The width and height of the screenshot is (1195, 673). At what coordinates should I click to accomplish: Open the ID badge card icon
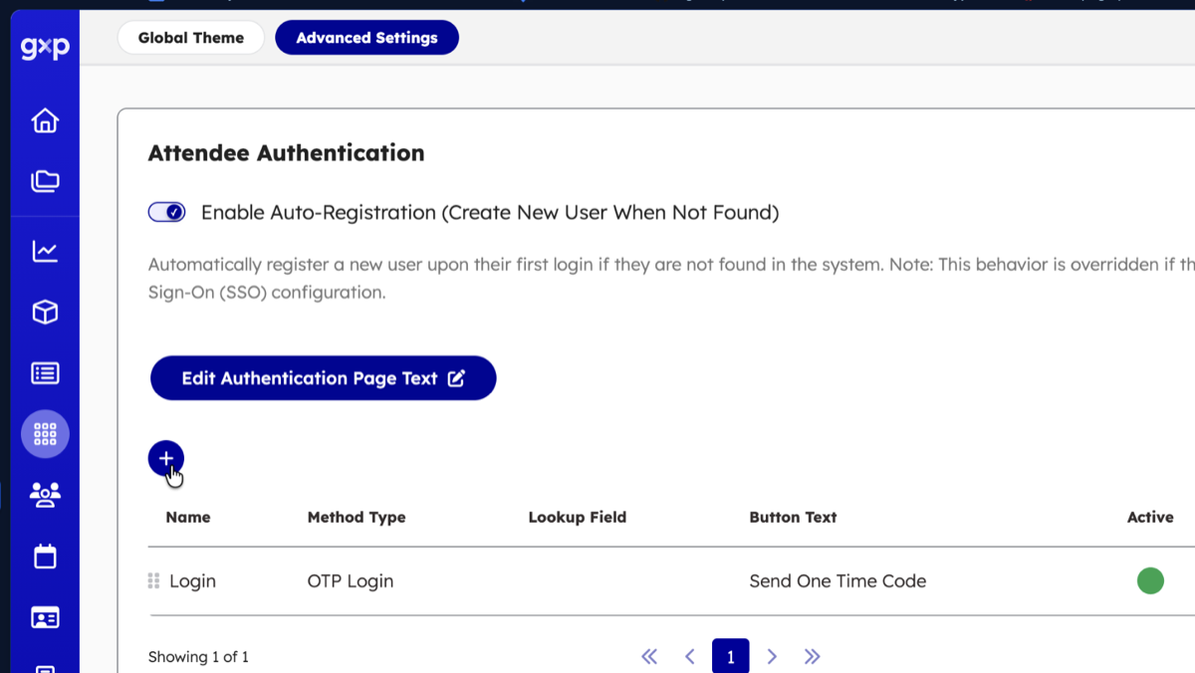pyautogui.click(x=45, y=617)
